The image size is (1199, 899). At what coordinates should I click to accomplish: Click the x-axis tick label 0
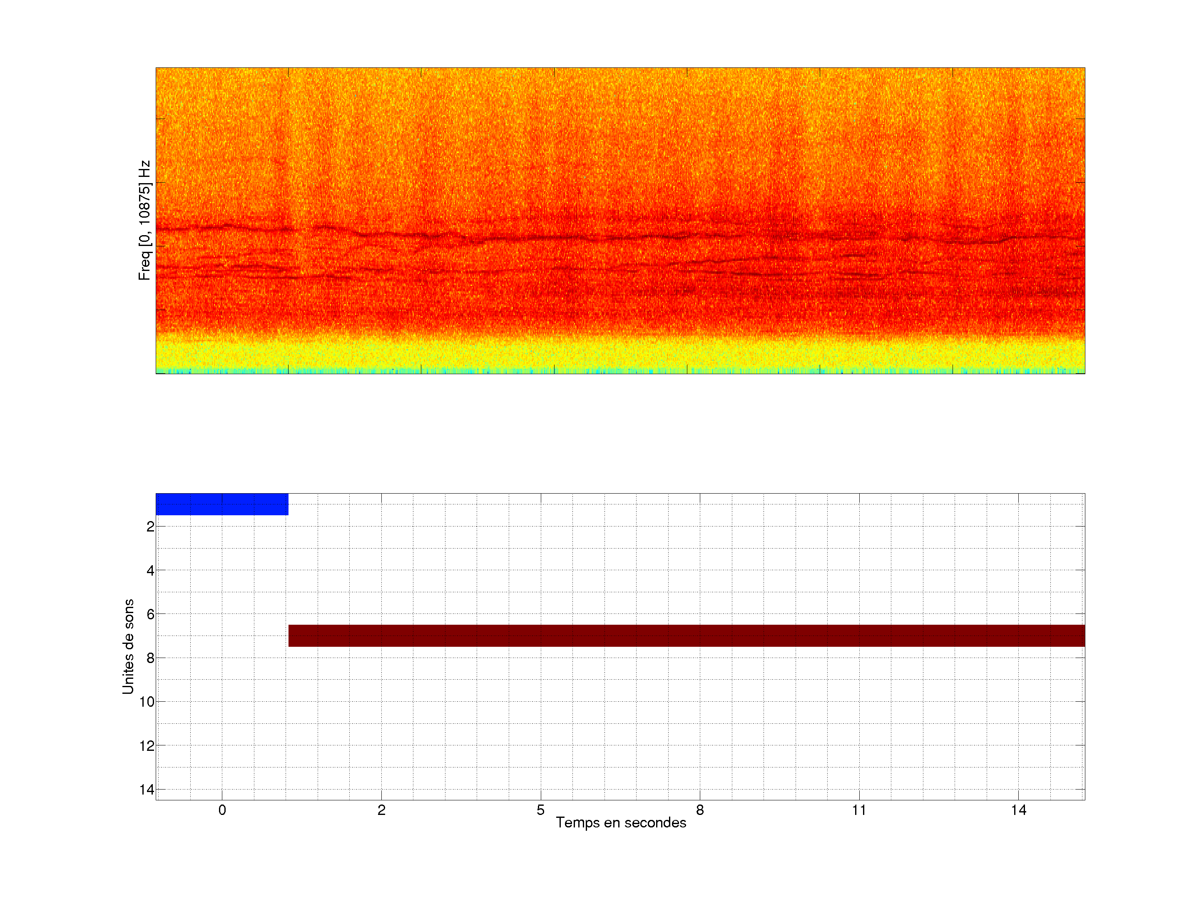pyautogui.click(x=222, y=810)
